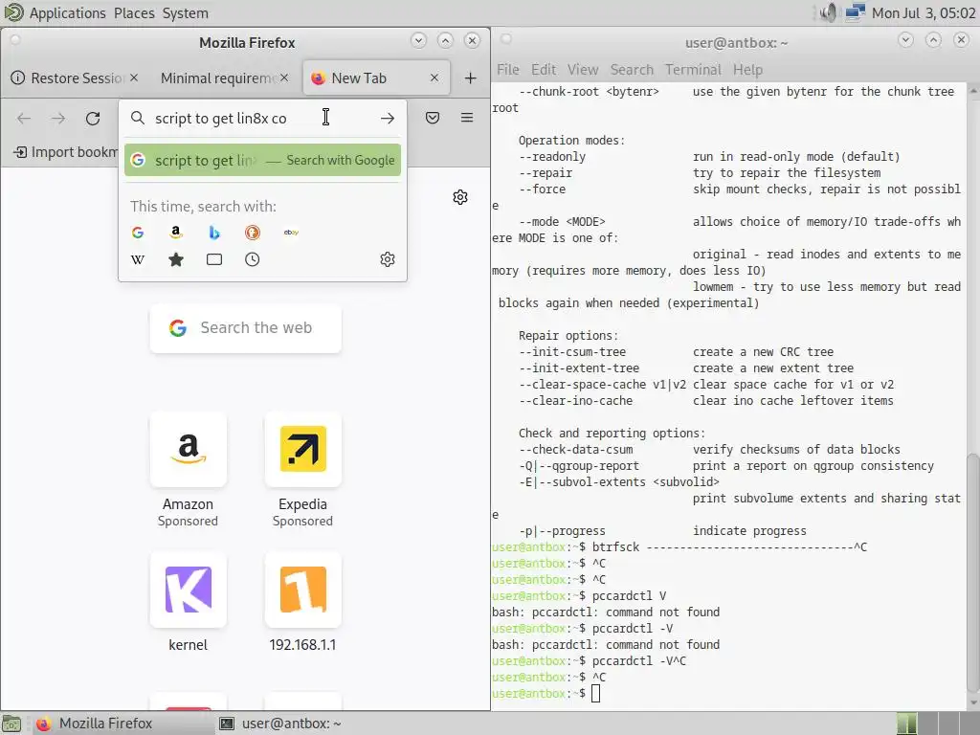Viewport: 980px width, 735px height.
Task: Open the terminal Search menu
Action: click(x=632, y=69)
